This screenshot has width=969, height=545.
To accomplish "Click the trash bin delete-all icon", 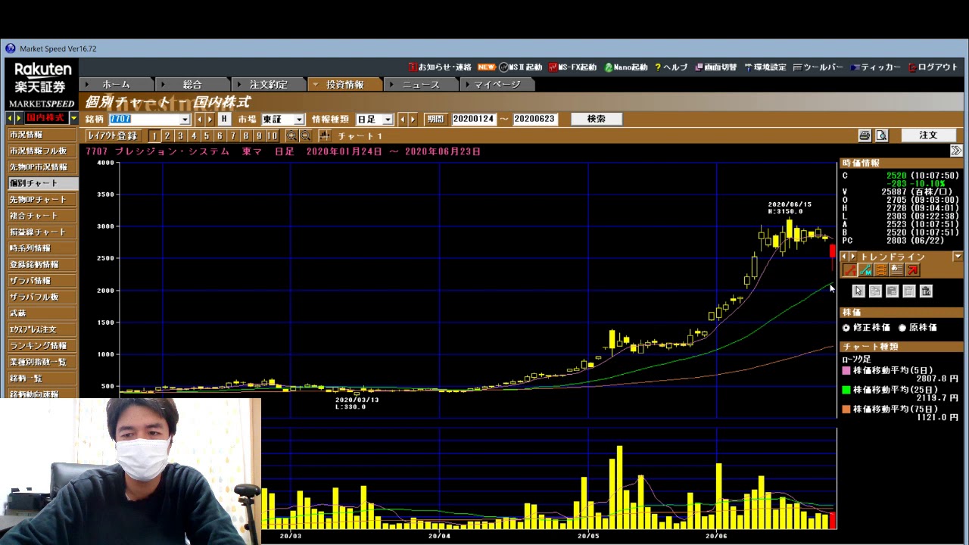I will click(x=926, y=291).
